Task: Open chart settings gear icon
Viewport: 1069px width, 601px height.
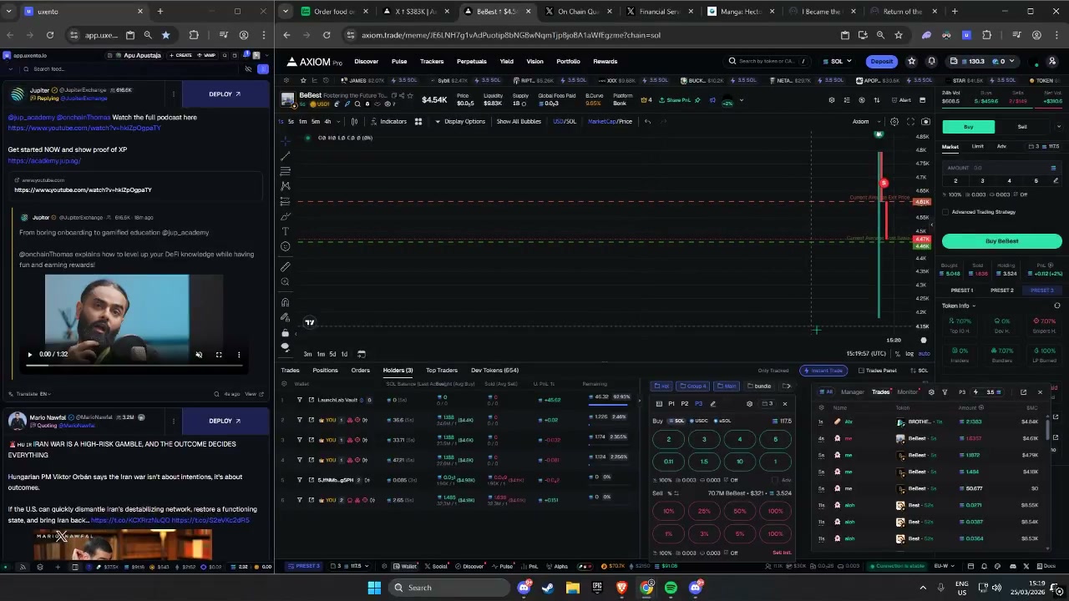Action: pos(894,122)
